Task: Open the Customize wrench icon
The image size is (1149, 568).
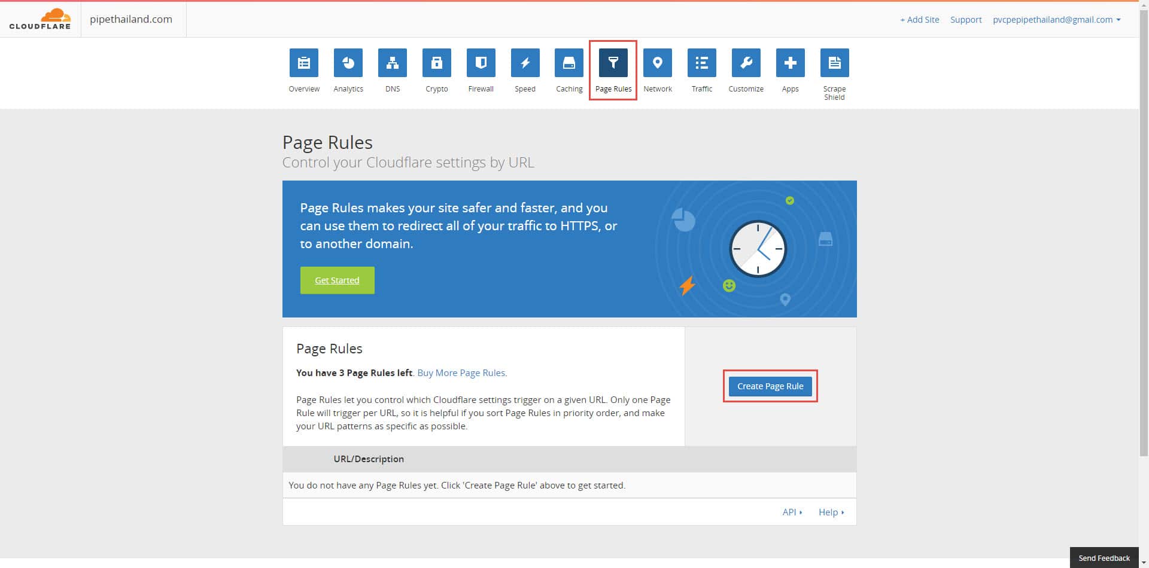Action: 746,63
